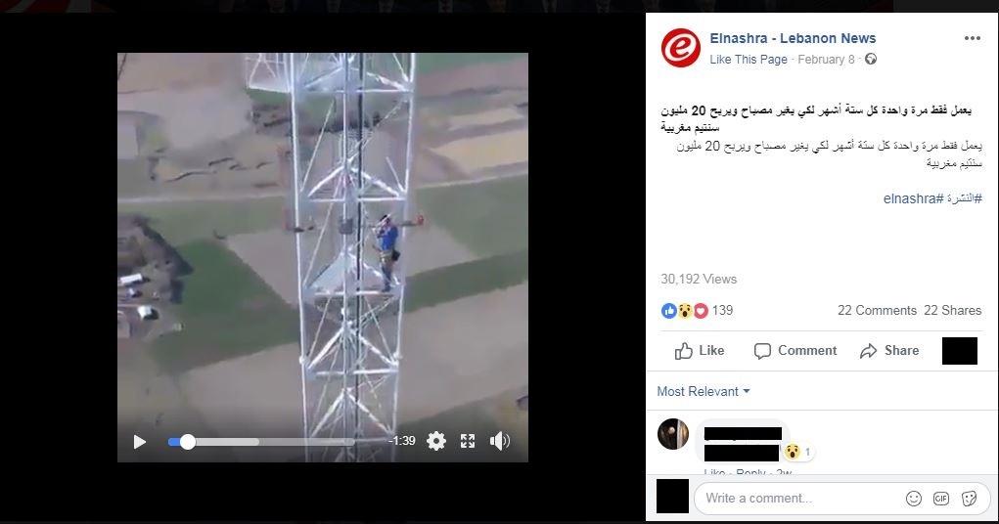The image size is (999, 524).
Task: Open the post options ellipsis menu
Action: tap(973, 38)
